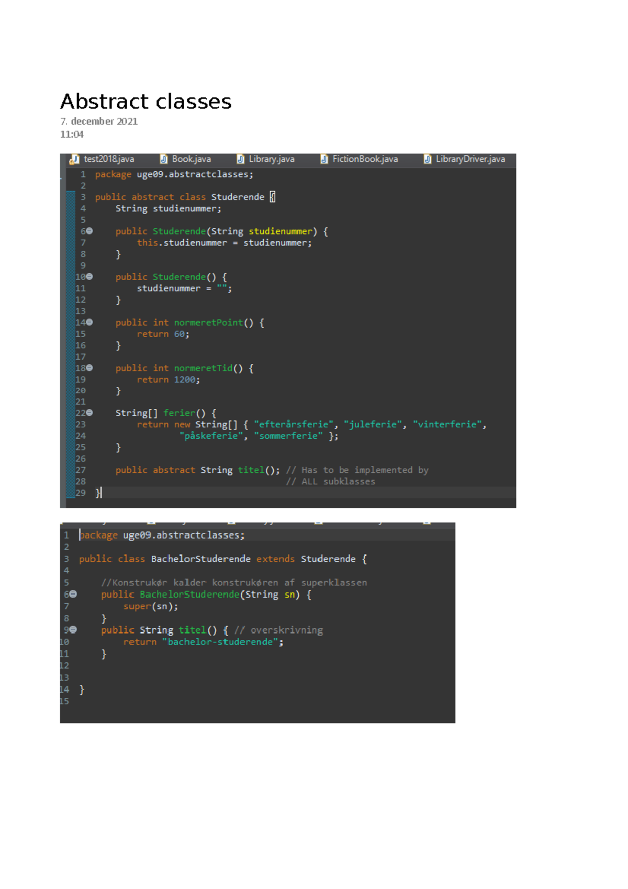
Task: Click the Java file icon on Library.java tab
Action: coord(241,159)
